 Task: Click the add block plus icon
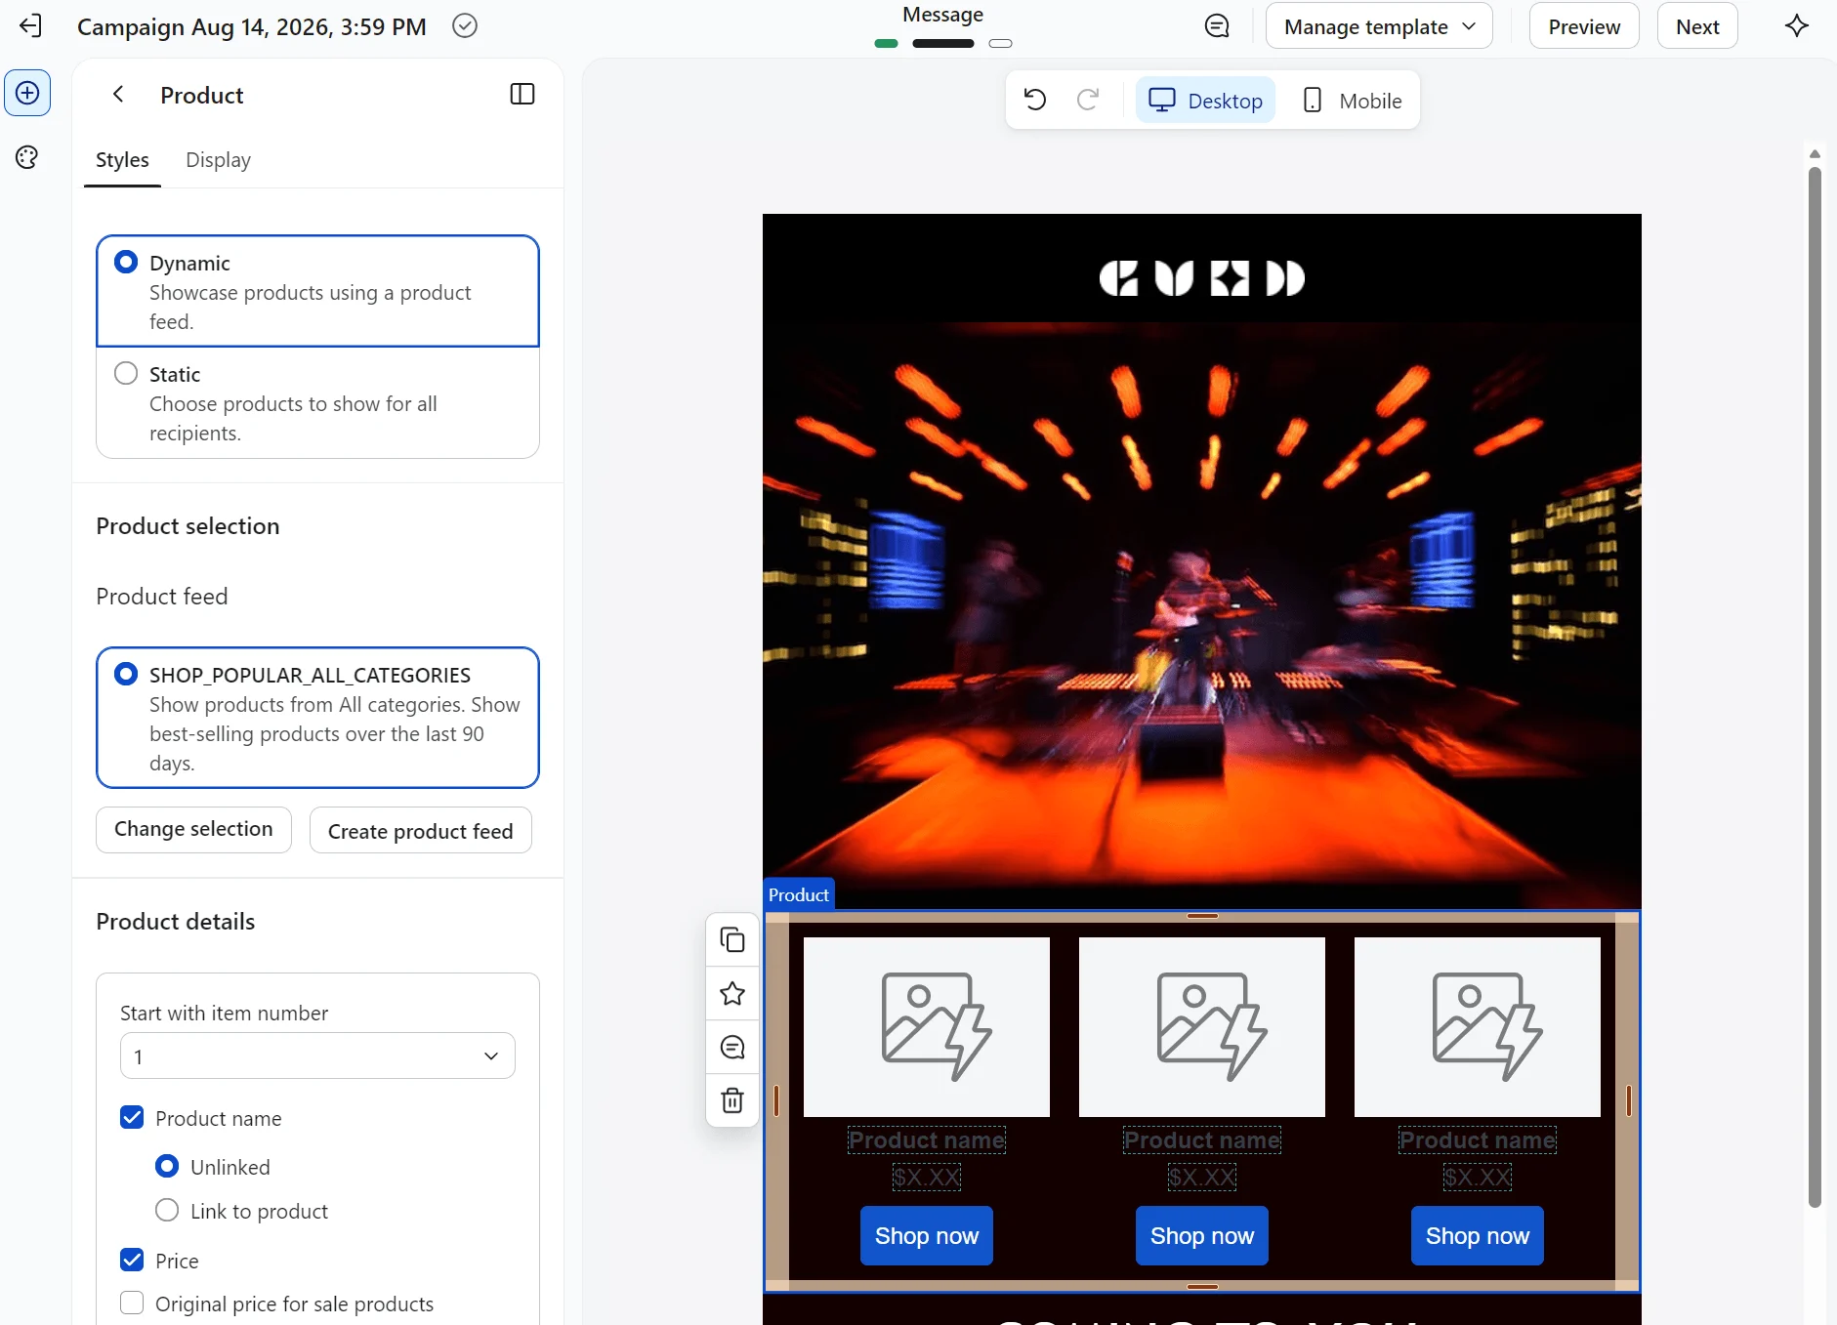coord(27,94)
